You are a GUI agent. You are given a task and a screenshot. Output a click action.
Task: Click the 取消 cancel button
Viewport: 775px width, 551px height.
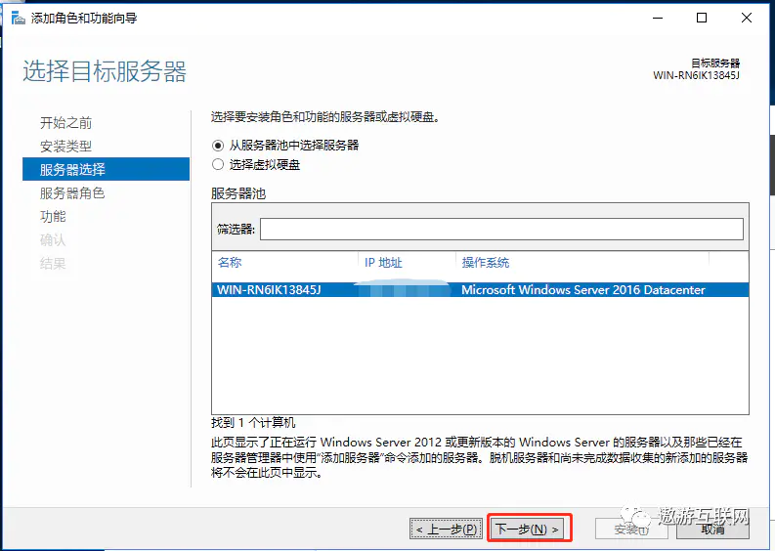[712, 530]
